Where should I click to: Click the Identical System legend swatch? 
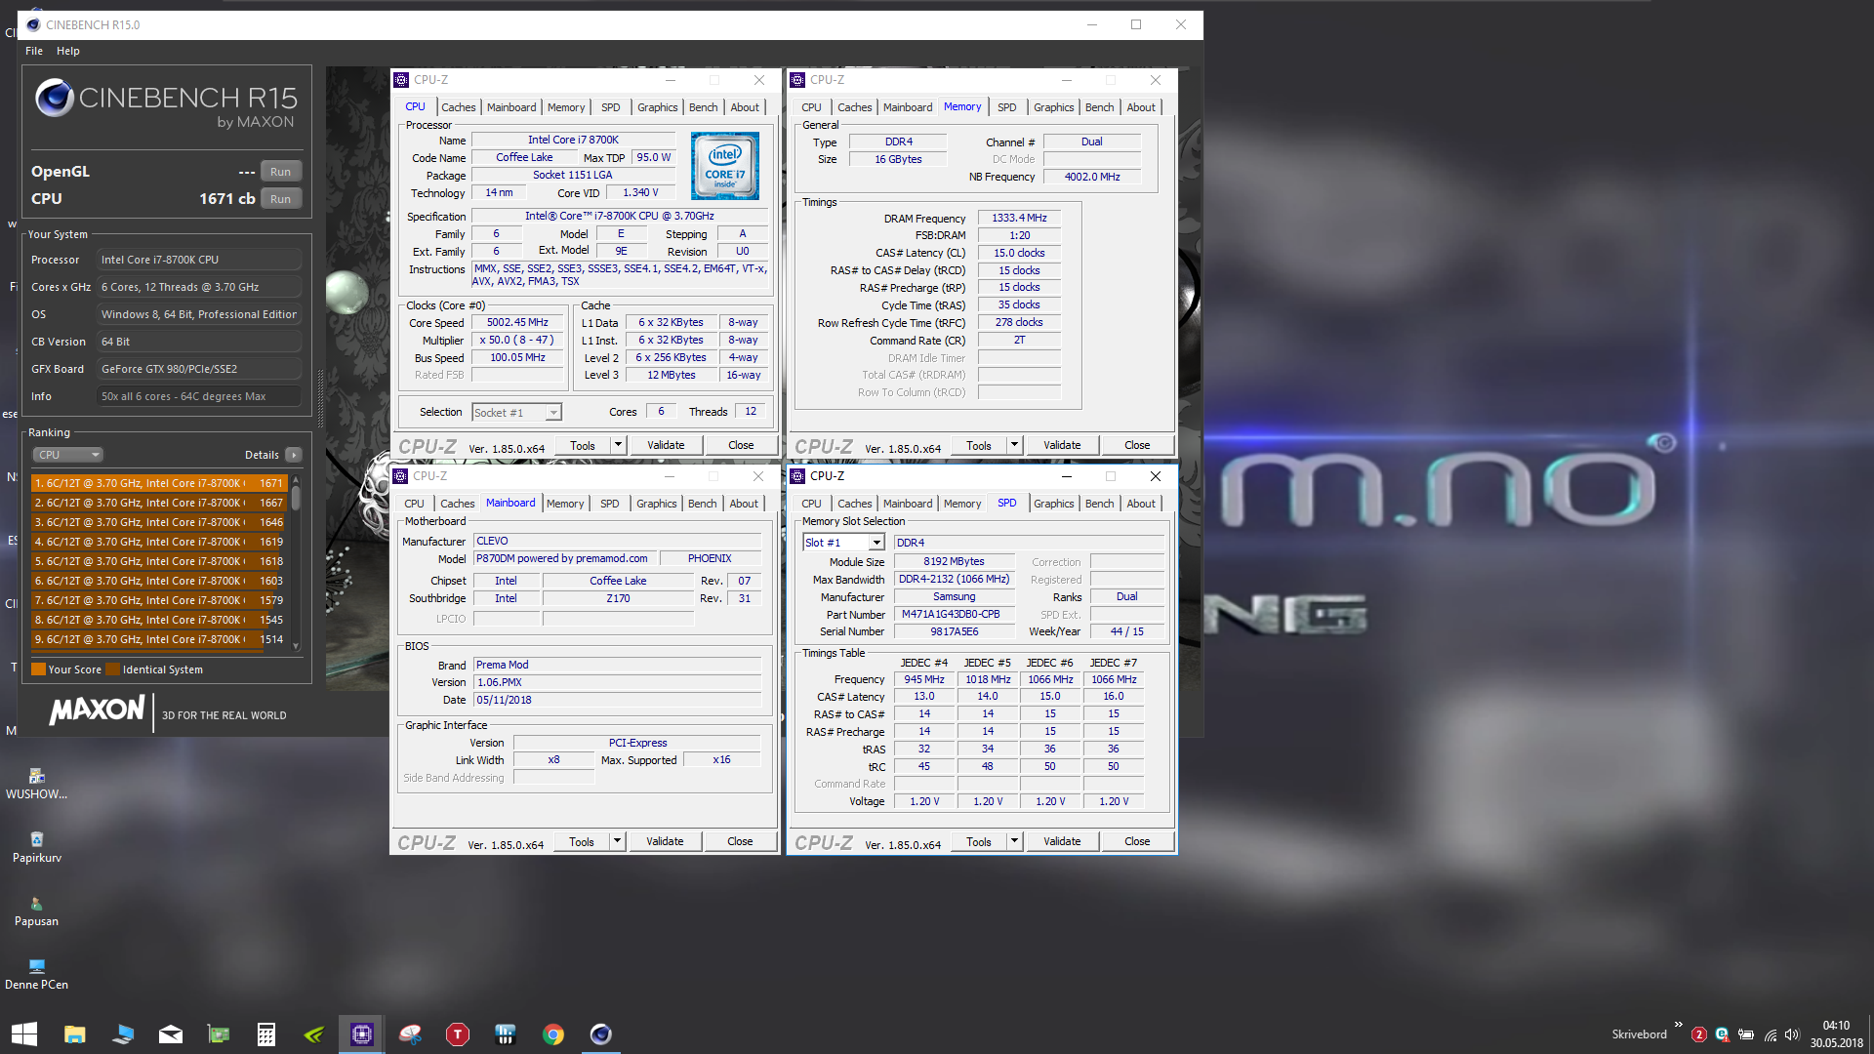pyautogui.click(x=112, y=669)
